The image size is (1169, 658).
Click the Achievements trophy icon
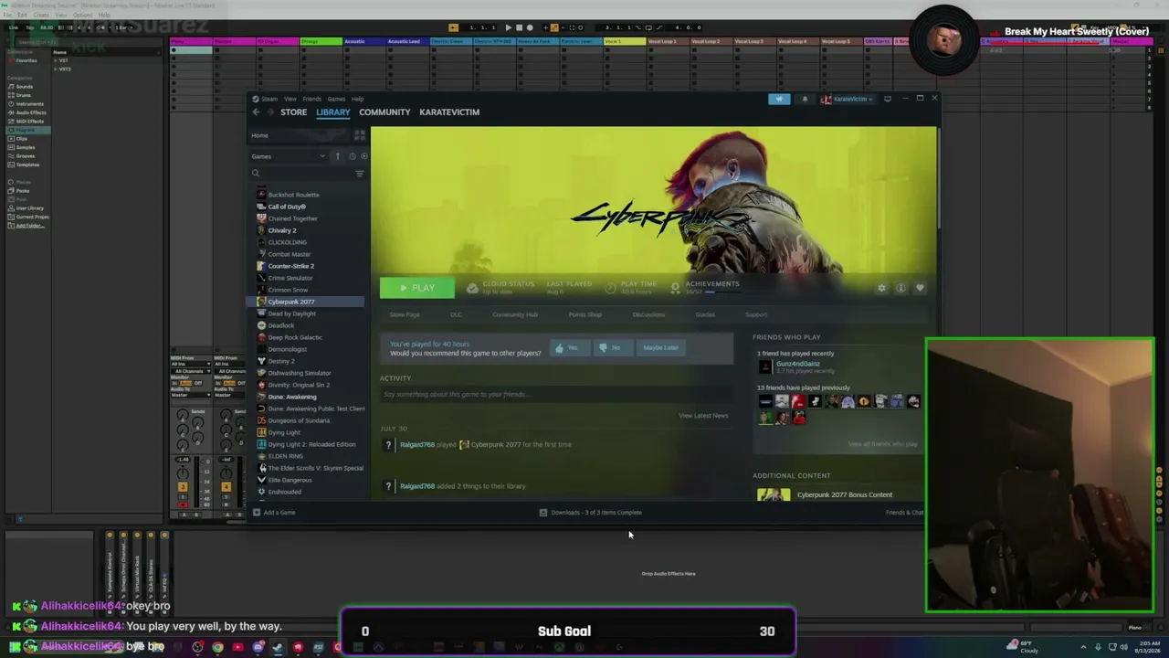pyautogui.click(x=675, y=288)
